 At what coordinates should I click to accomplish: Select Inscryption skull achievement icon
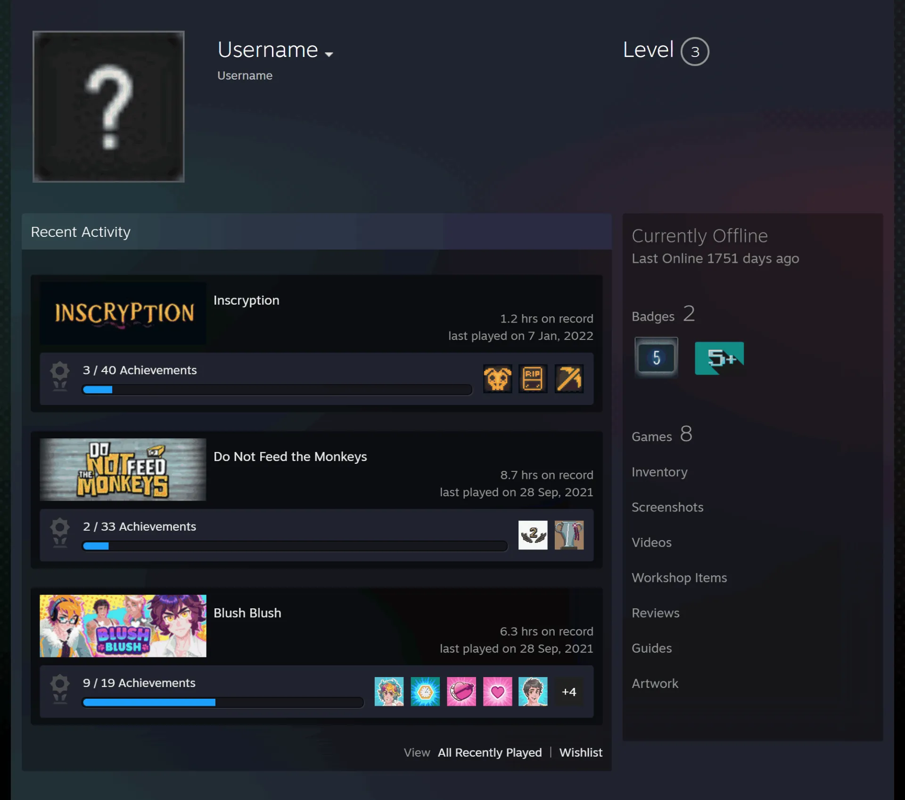[497, 379]
